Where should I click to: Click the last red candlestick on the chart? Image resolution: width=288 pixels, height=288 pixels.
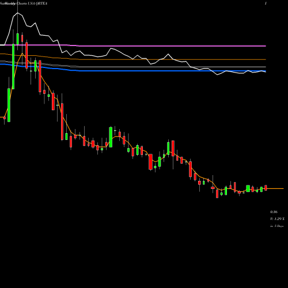coord(266,188)
